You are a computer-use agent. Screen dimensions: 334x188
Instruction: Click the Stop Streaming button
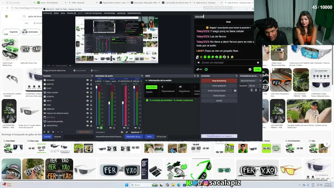(219, 81)
